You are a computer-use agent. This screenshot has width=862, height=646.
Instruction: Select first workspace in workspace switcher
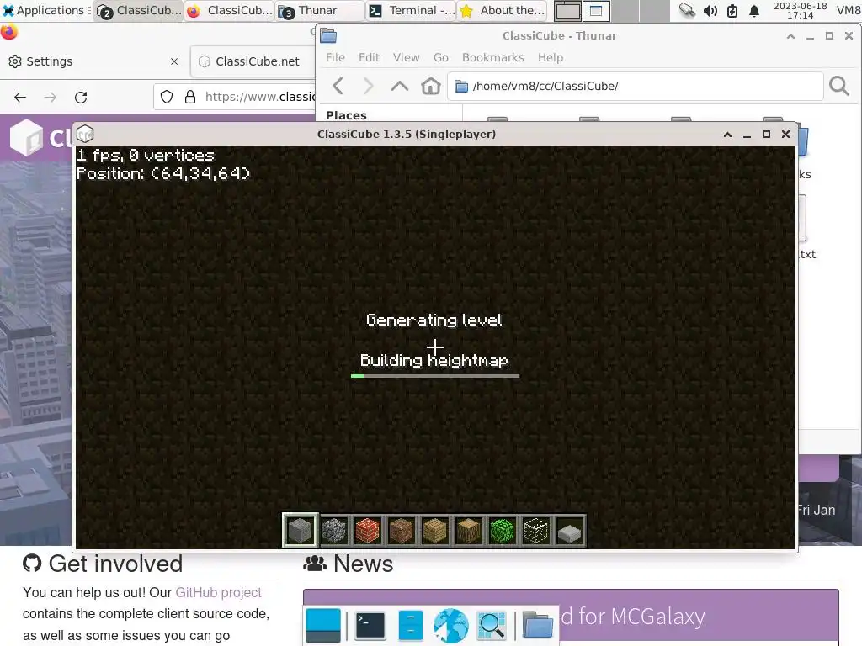point(568,10)
